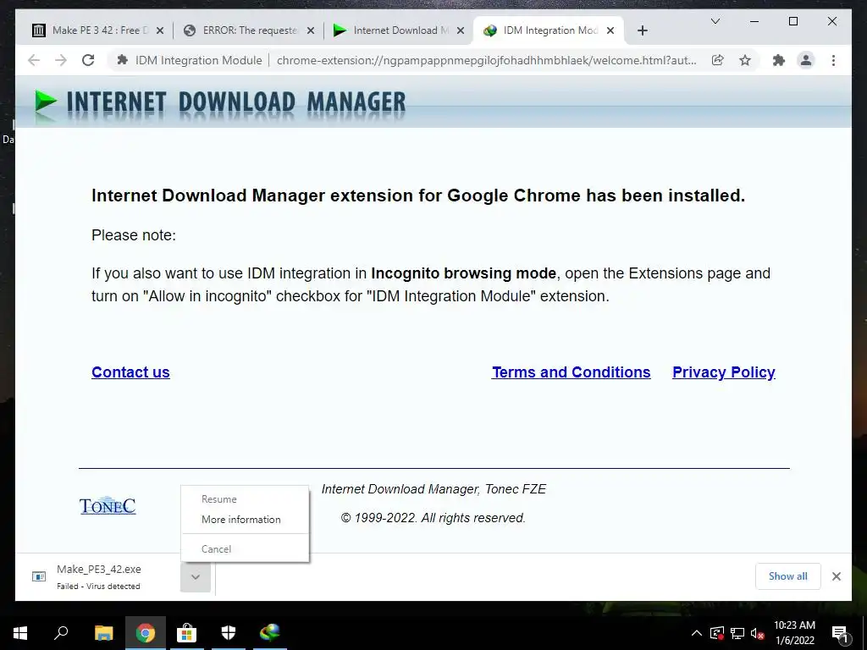Close the Internet Download Manager tab
This screenshot has width=867, height=650.
(460, 31)
